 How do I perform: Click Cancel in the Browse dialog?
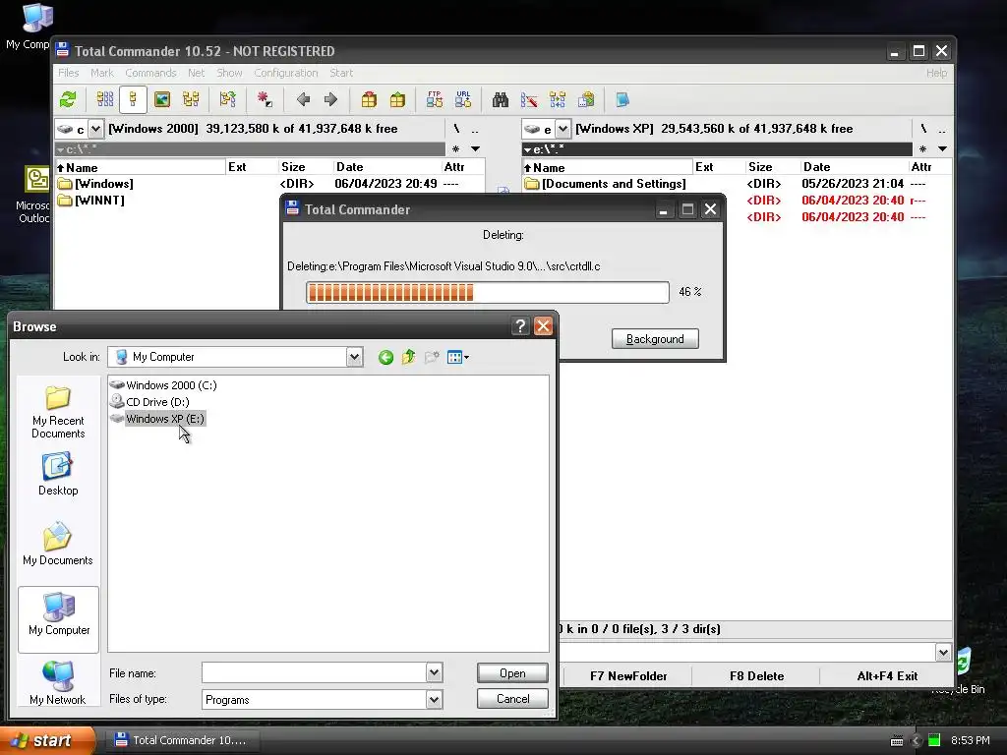click(512, 699)
